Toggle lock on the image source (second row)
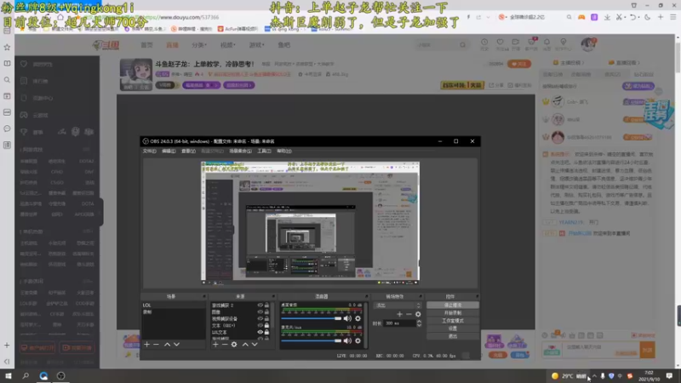Image resolution: width=681 pixels, height=383 pixels. pyautogui.click(x=266, y=312)
